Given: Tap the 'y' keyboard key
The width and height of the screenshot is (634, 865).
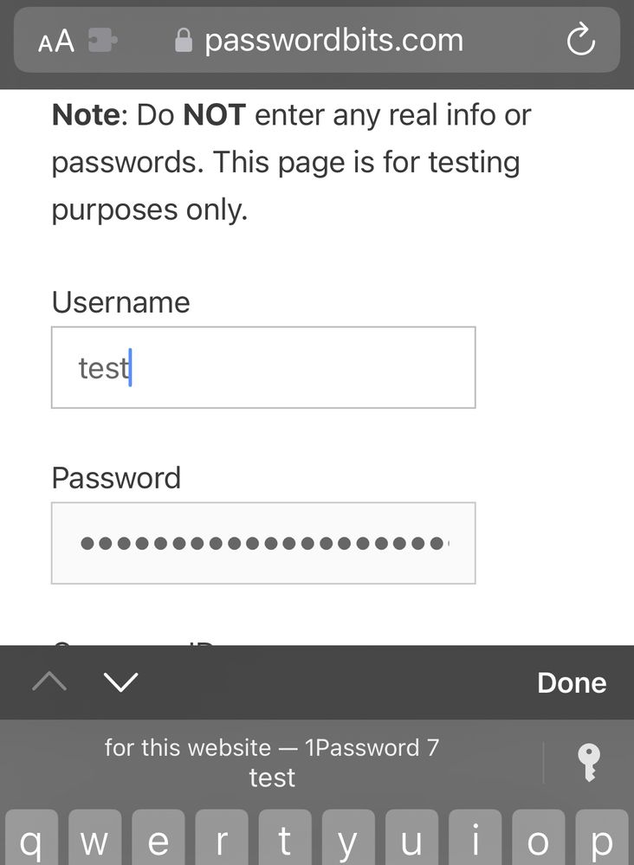Looking at the screenshot, I should click(348, 840).
